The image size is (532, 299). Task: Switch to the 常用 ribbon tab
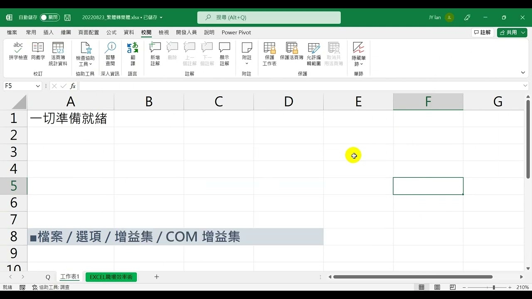click(31, 32)
